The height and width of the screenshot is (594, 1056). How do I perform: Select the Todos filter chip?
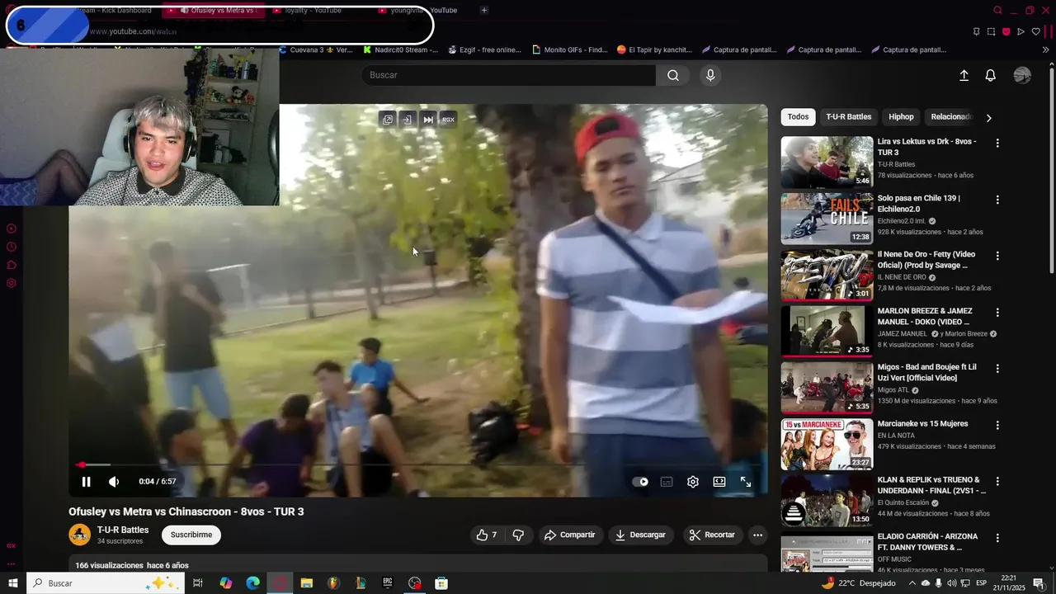click(x=798, y=117)
